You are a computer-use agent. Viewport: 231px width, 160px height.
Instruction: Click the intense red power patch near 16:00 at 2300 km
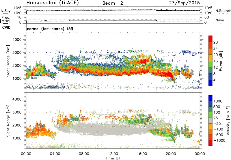(144, 61)
